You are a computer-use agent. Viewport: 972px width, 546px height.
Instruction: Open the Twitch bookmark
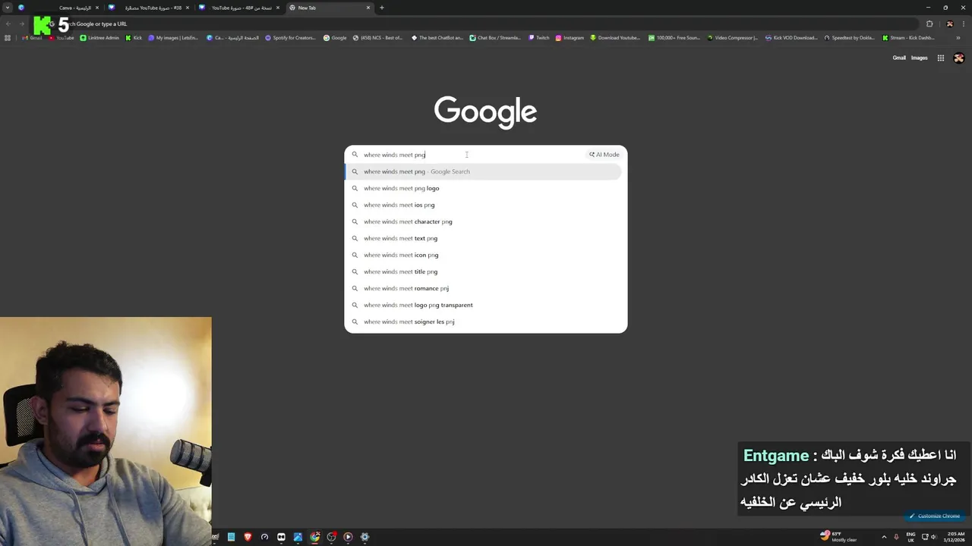(x=538, y=38)
